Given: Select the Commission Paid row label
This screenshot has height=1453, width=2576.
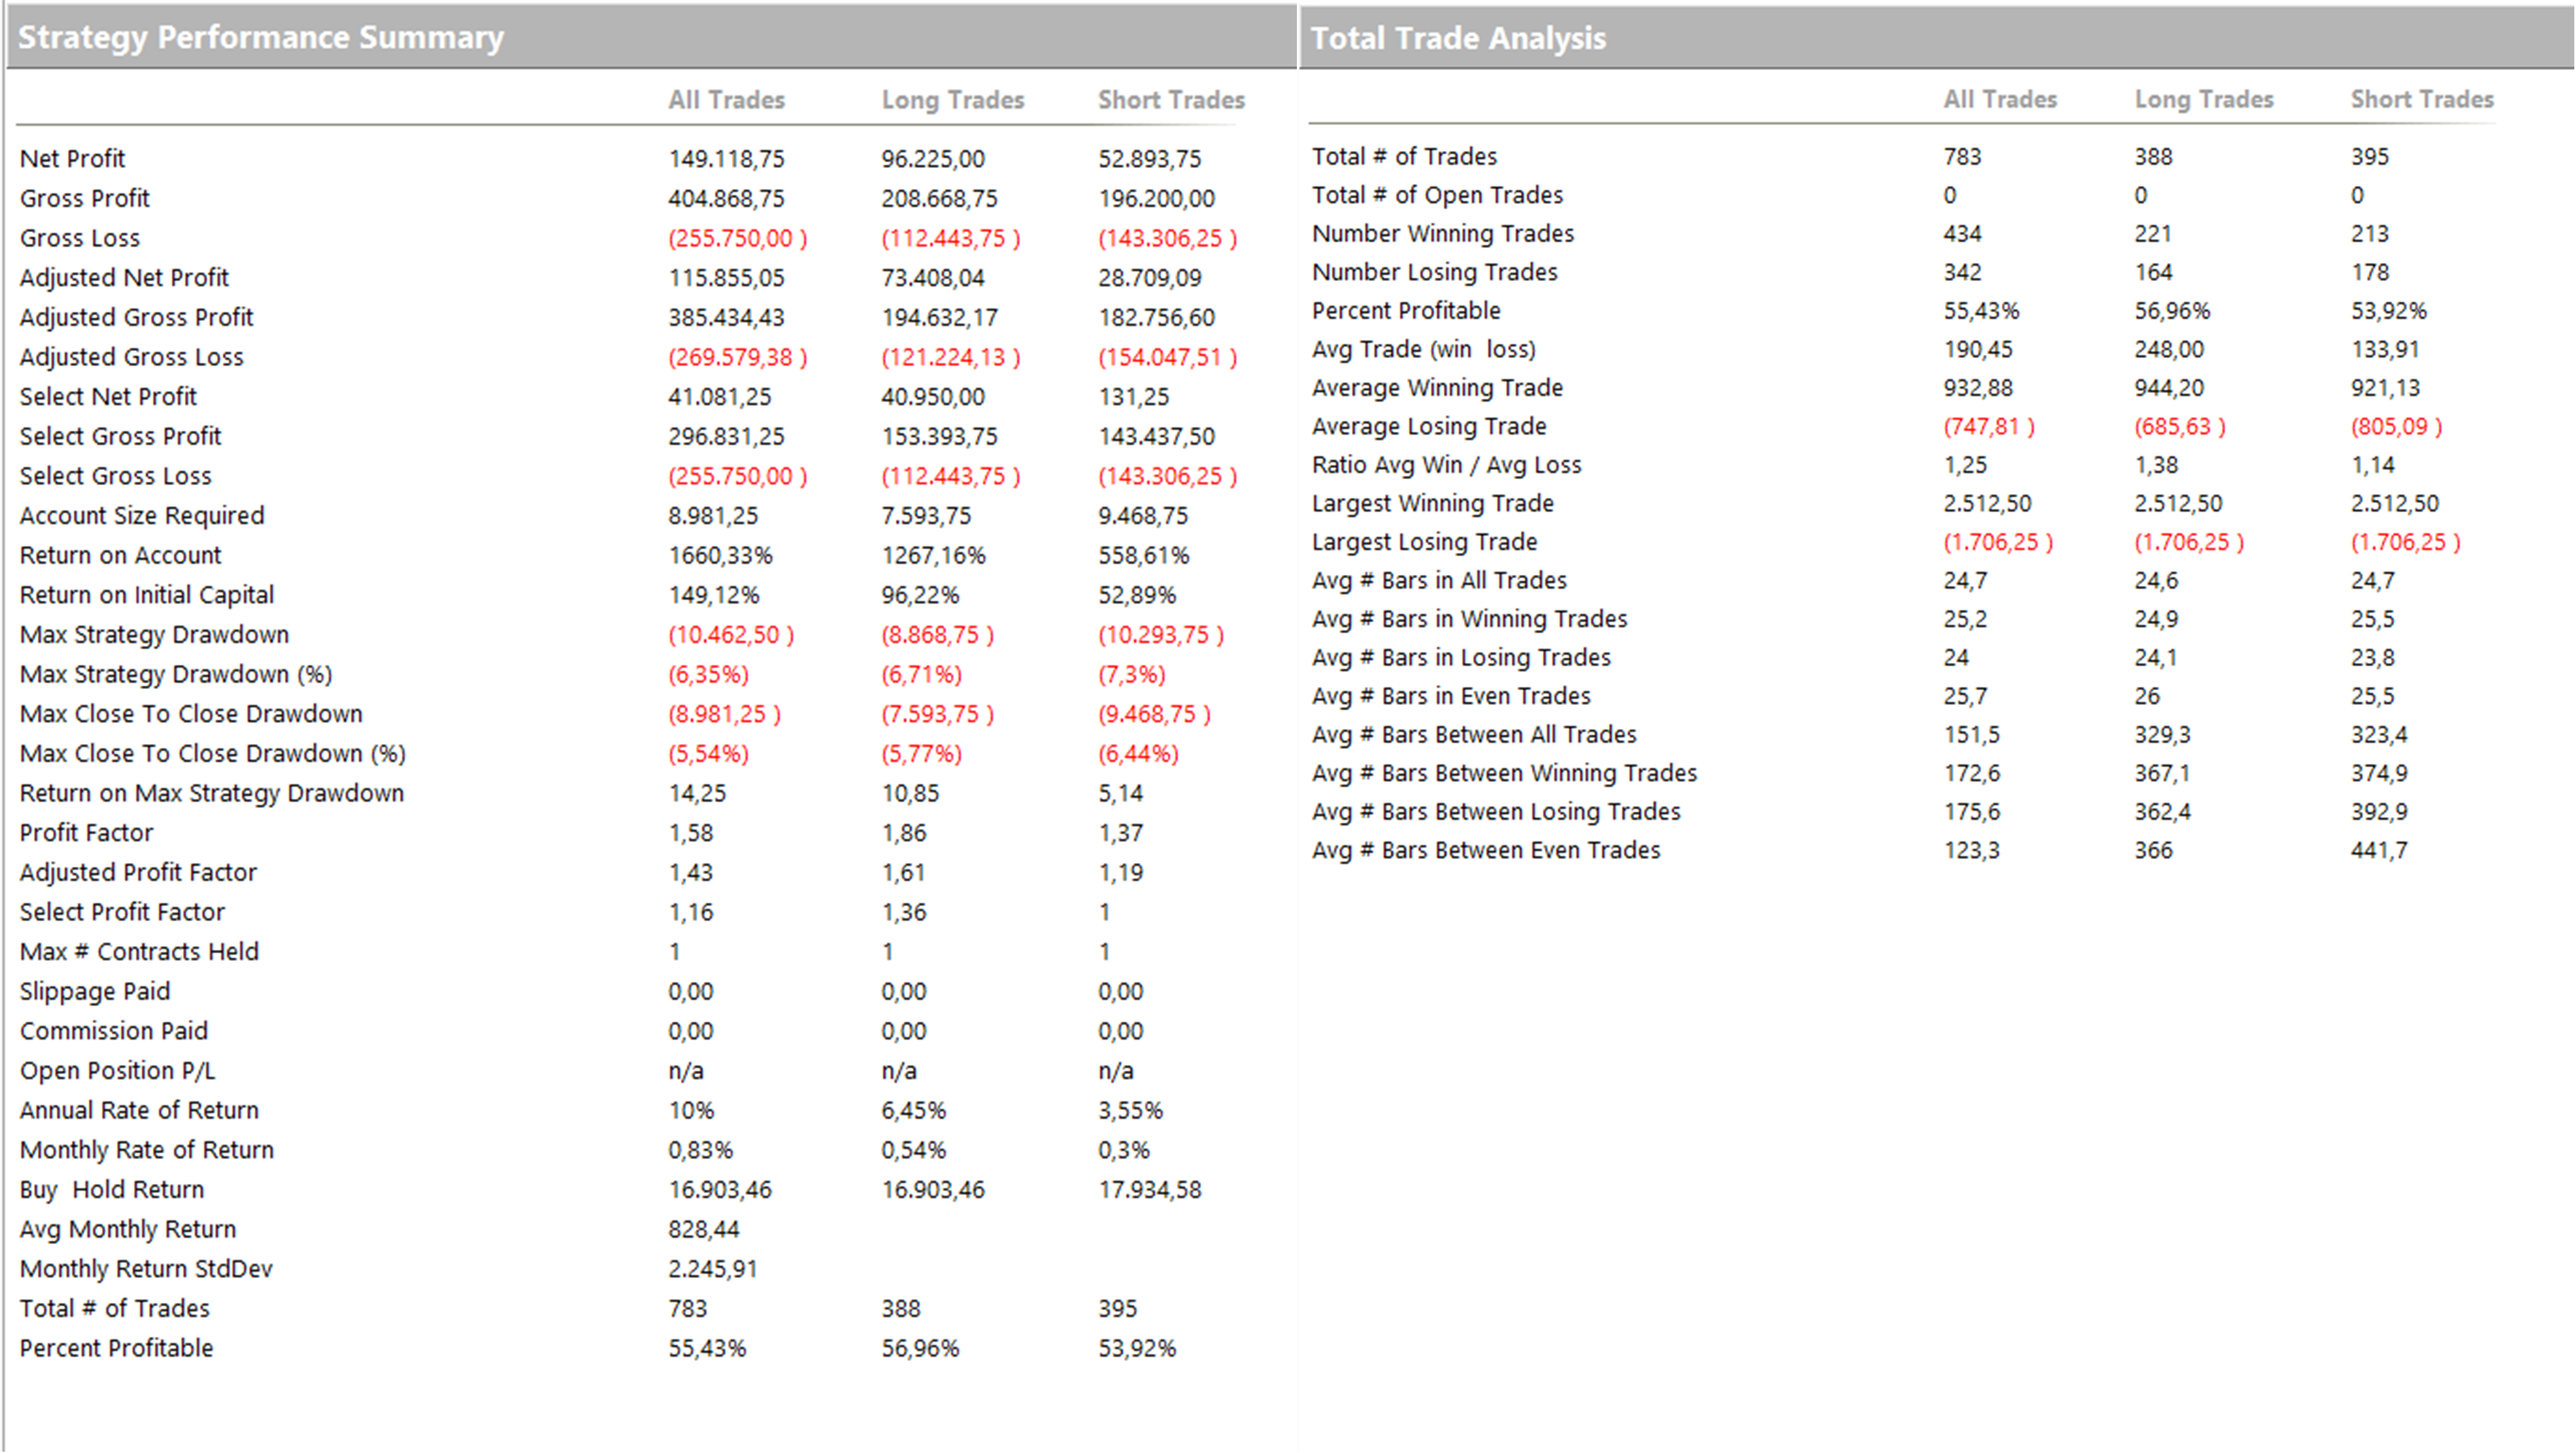Looking at the screenshot, I should [x=114, y=1031].
